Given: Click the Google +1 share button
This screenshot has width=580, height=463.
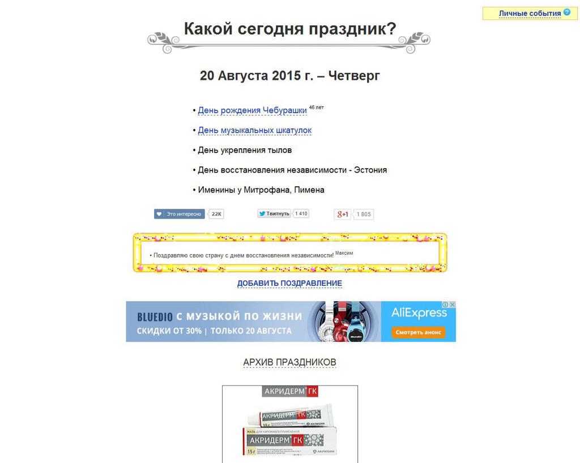Looking at the screenshot, I should [x=343, y=215].
